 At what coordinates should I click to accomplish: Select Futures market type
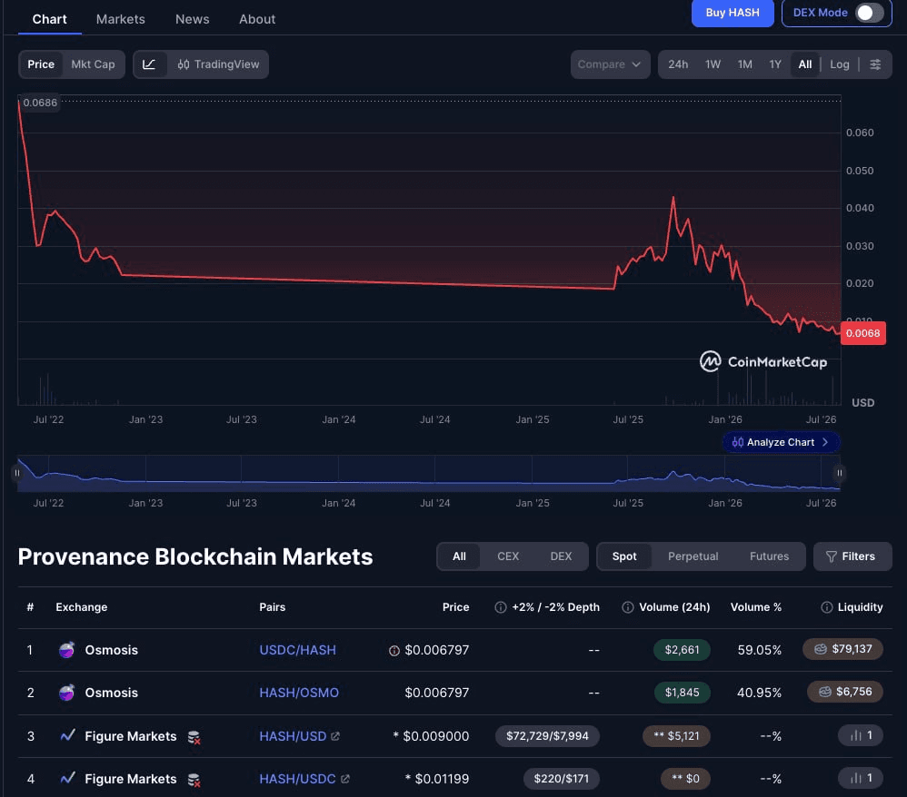769,556
